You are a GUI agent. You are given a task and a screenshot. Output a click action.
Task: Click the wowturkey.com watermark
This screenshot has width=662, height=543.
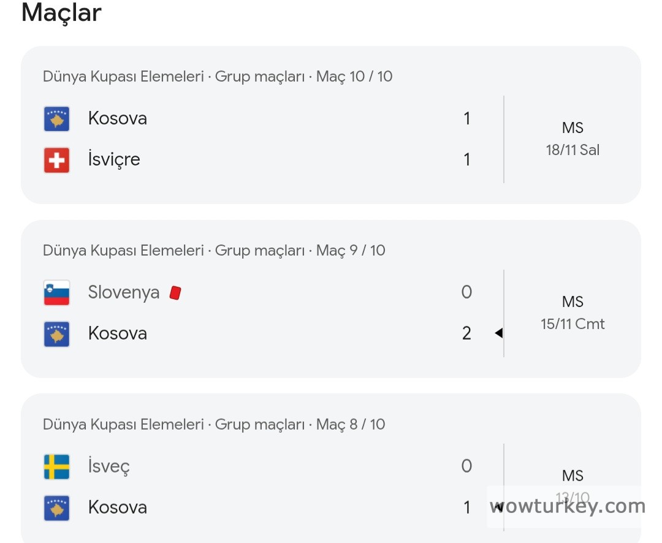[567, 507]
